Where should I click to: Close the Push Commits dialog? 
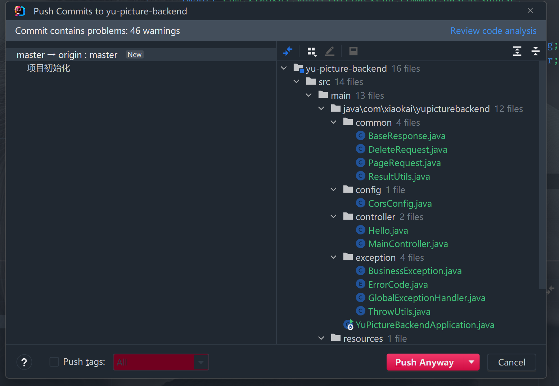pyautogui.click(x=530, y=11)
